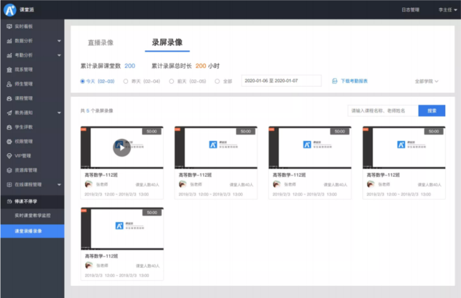Open the 李主任 user dropdown menu
461x298 pixels.
point(447,9)
